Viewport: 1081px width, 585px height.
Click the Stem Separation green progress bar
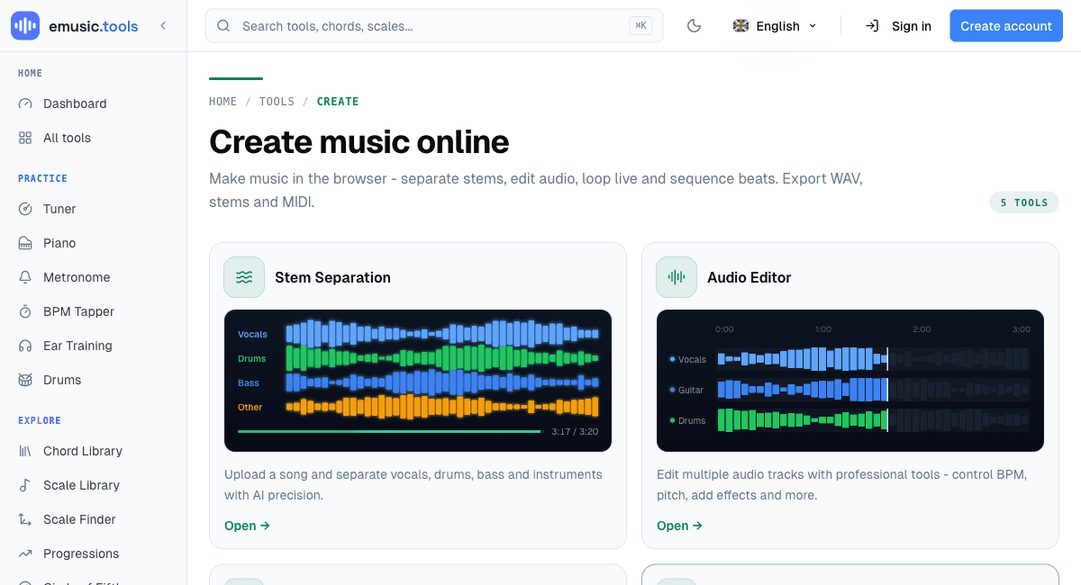pos(389,432)
